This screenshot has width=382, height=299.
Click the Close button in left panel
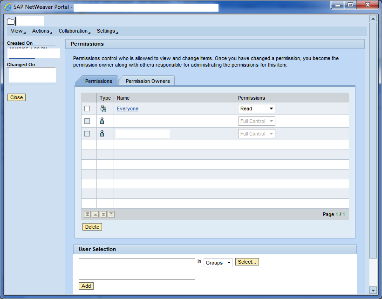pos(17,97)
